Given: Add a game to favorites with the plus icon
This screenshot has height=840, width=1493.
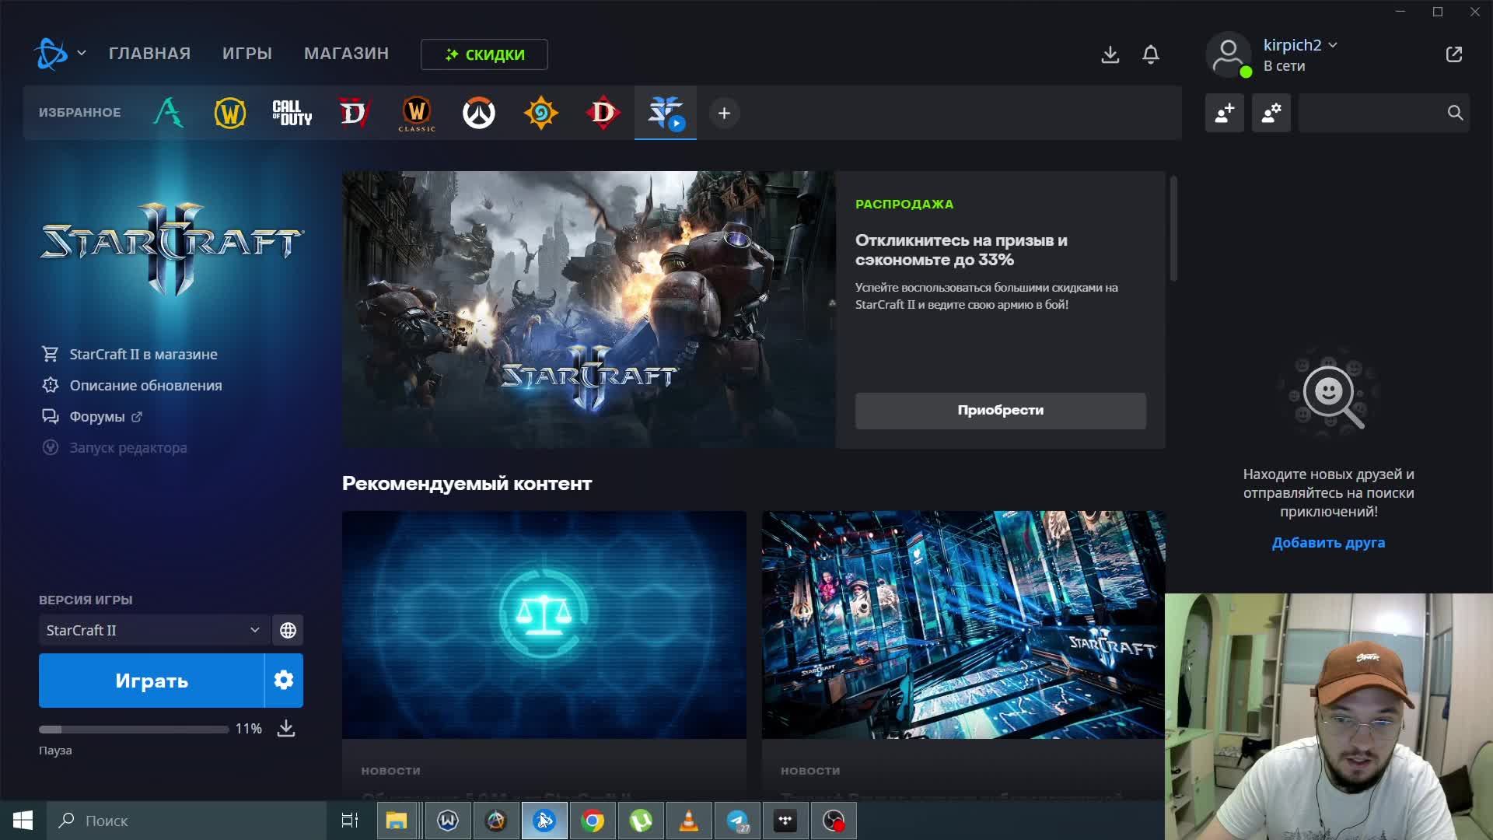Looking at the screenshot, I should point(724,113).
